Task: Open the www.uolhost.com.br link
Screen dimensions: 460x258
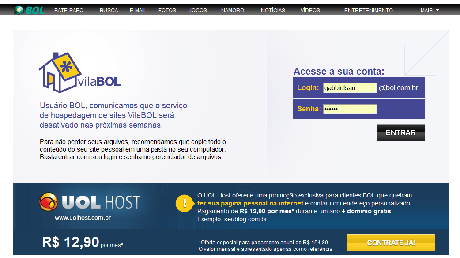Action: tap(83, 218)
